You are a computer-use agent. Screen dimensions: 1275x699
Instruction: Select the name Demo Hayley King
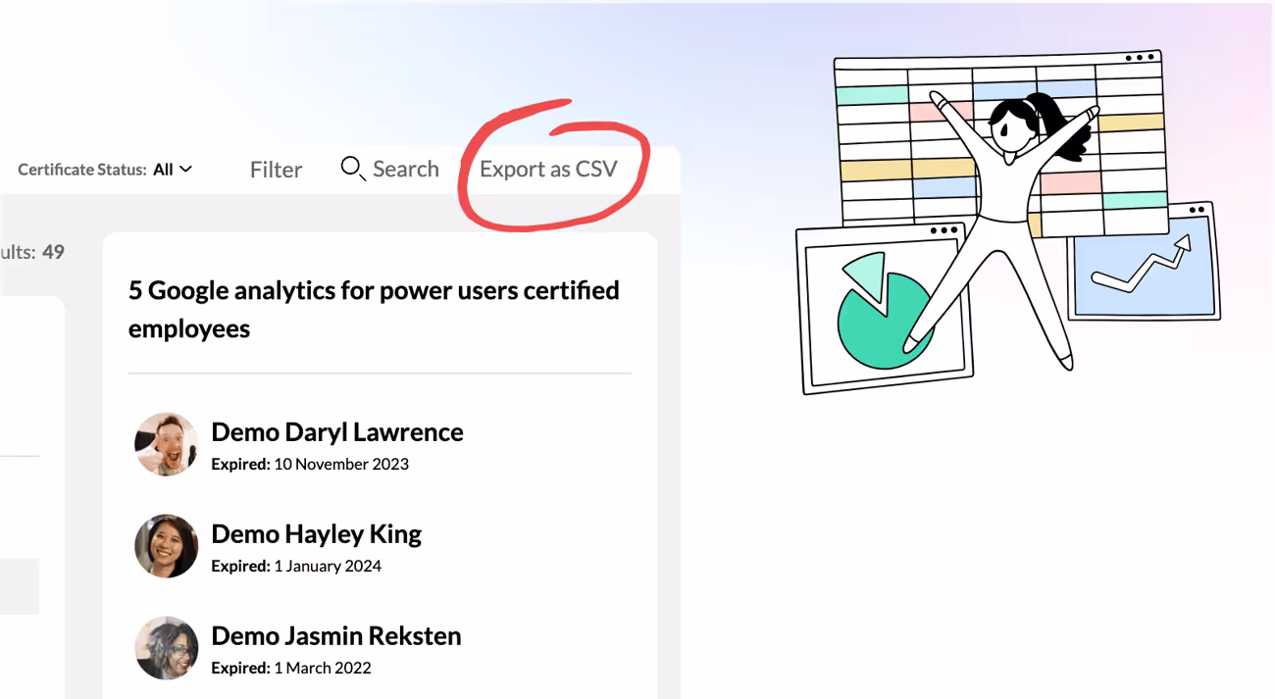(x=317, y=534)
